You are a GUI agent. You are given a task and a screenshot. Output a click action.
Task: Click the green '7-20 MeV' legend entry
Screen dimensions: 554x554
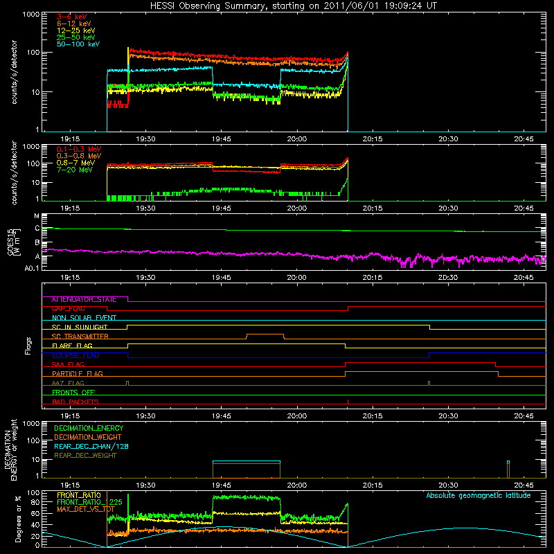(x=75, y=170)
